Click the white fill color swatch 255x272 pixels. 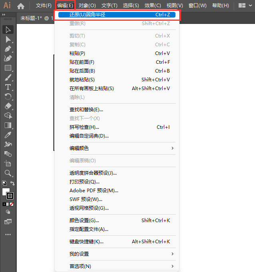coord(6,192)
